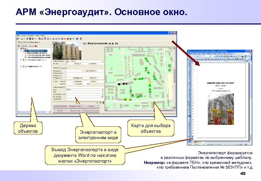Click the dark blue circle toolbar icon
This screenshot has height=181, width=261.
click(x=77, y=39)
